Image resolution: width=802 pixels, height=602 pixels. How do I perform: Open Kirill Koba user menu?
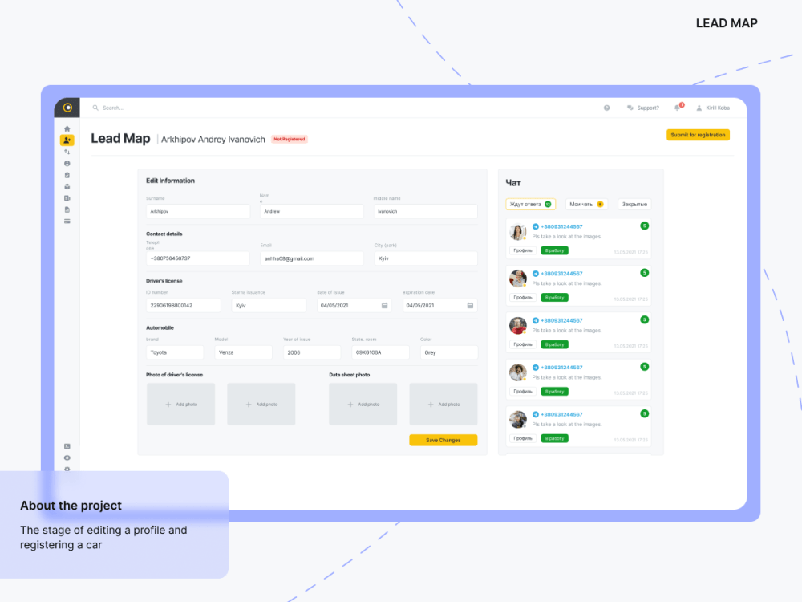713,108
